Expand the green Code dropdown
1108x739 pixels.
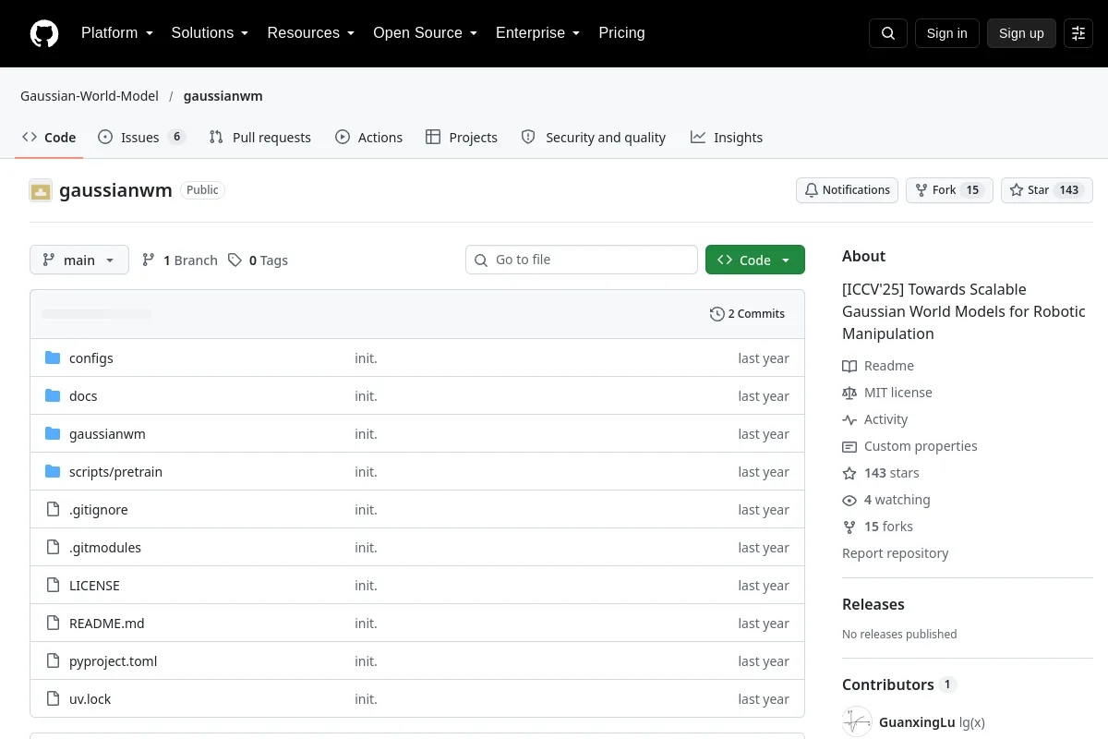click(755, 260)
